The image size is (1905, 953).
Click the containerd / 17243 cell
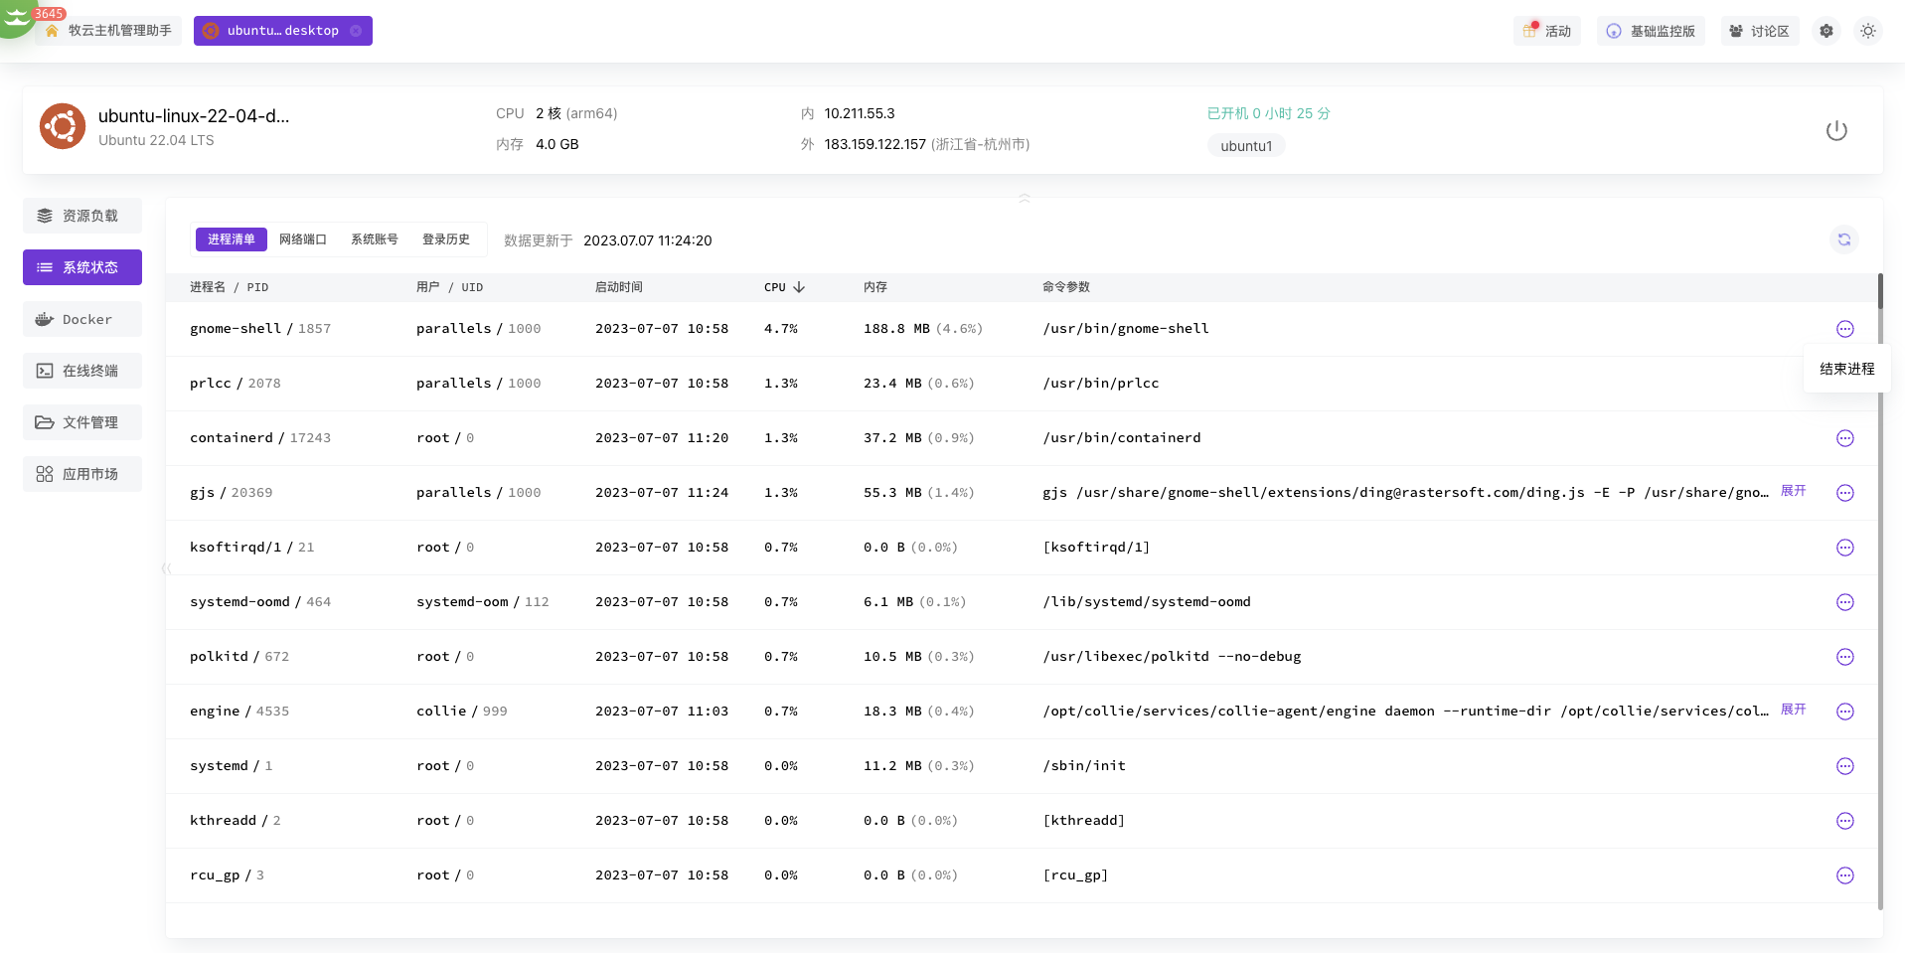pos(260,438)
